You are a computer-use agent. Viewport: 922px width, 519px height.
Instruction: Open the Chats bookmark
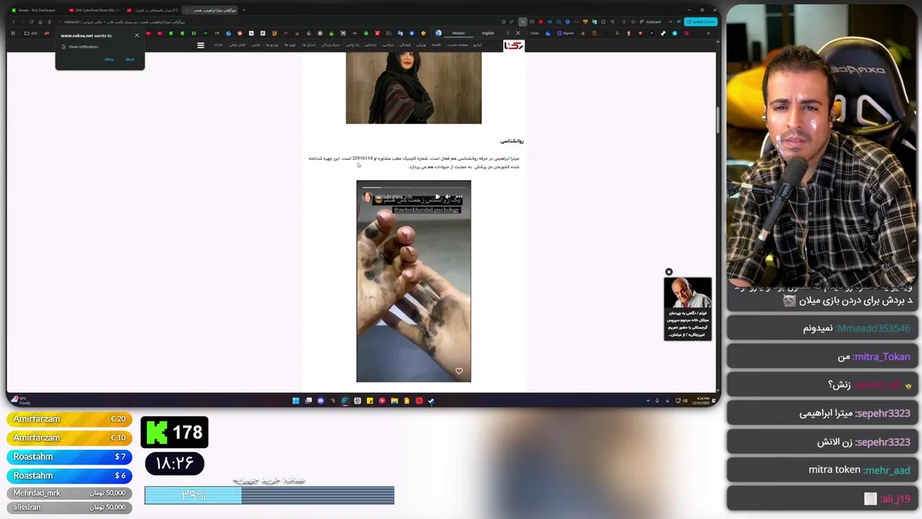tap(534, 33)
